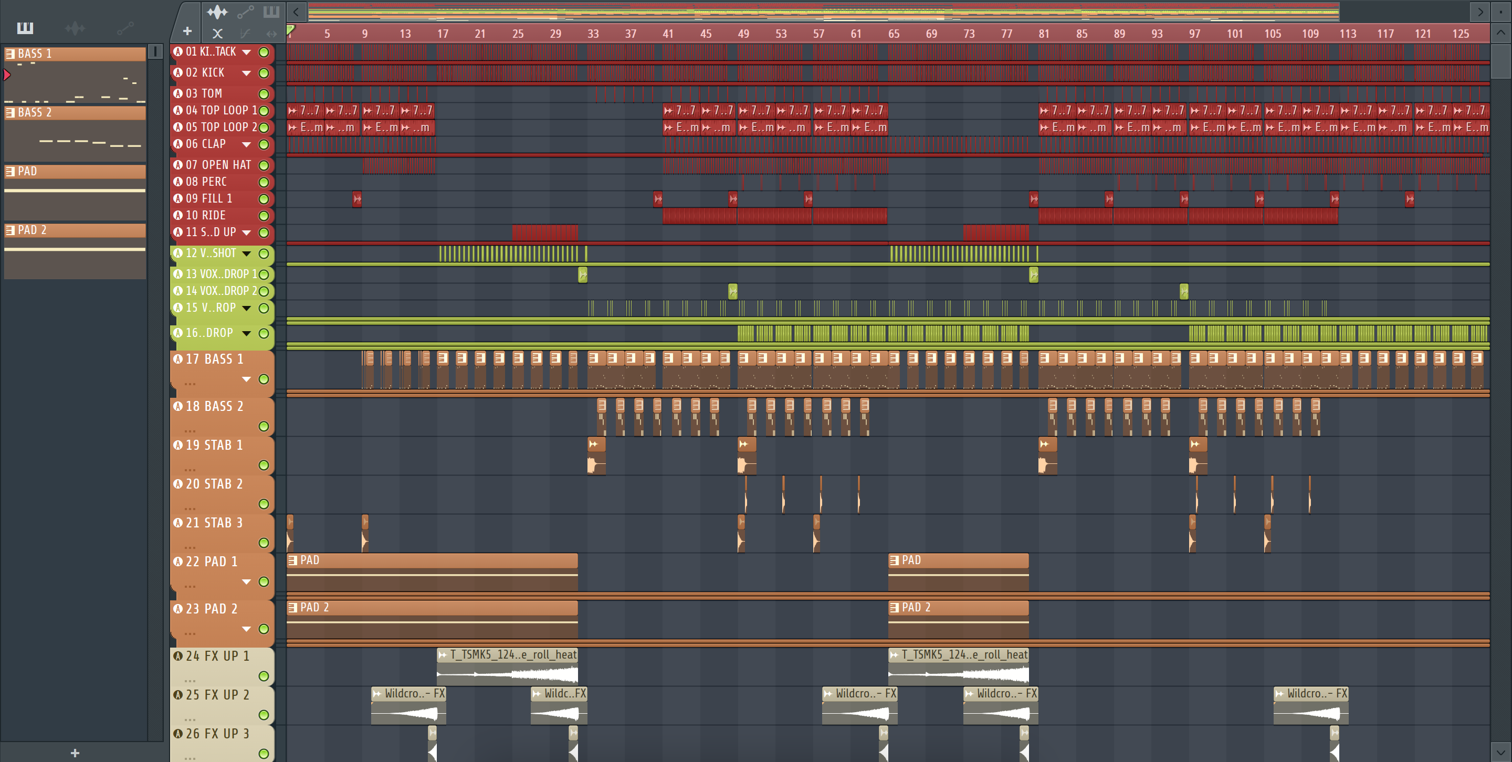Click the right arrow beside the song overview
The height and width of the screenshot is (762, 1512).
click(1480, 11)
